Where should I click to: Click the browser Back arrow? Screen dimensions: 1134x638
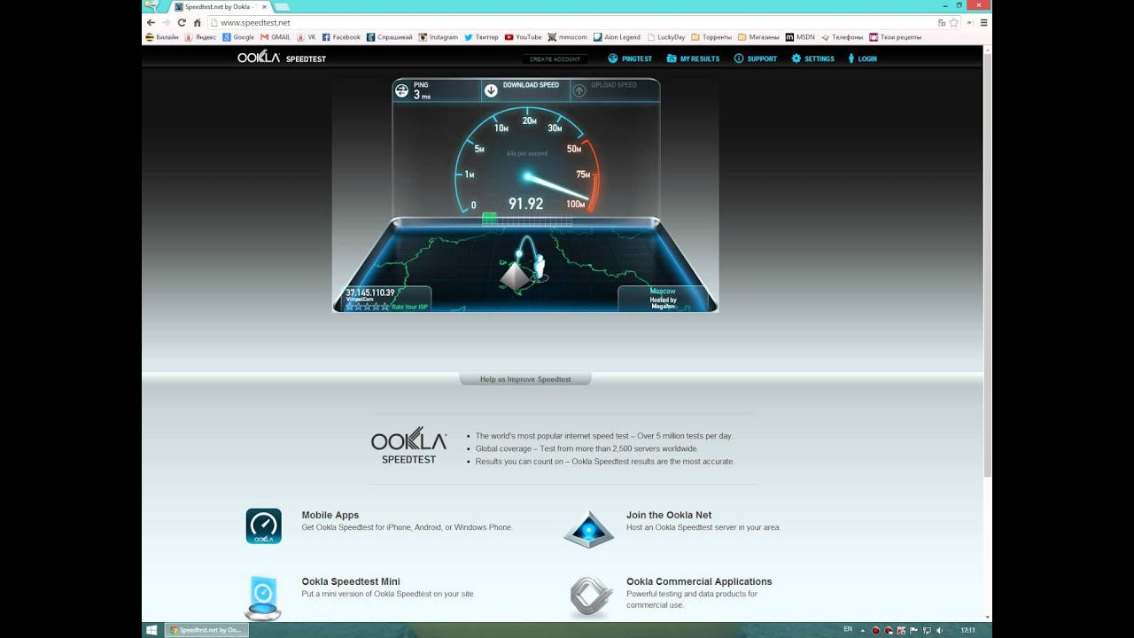pyautogui.click(x=151, y=22)
